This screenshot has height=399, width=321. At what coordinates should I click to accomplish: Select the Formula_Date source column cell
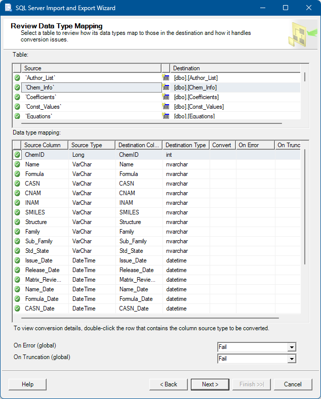(45, 299)
